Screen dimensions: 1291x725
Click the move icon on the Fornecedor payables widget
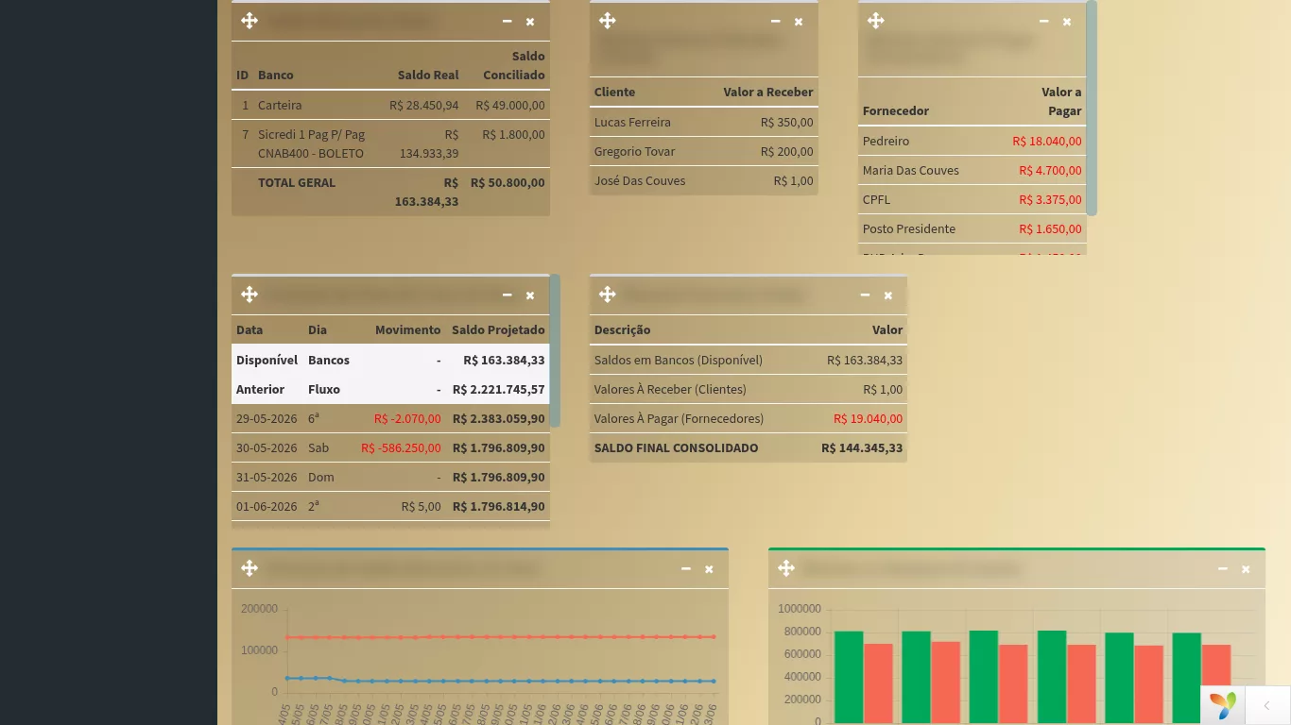point(876,21)
